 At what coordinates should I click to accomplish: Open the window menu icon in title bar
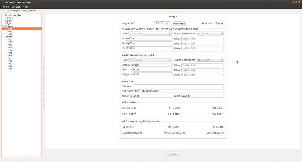pos(3,2)
